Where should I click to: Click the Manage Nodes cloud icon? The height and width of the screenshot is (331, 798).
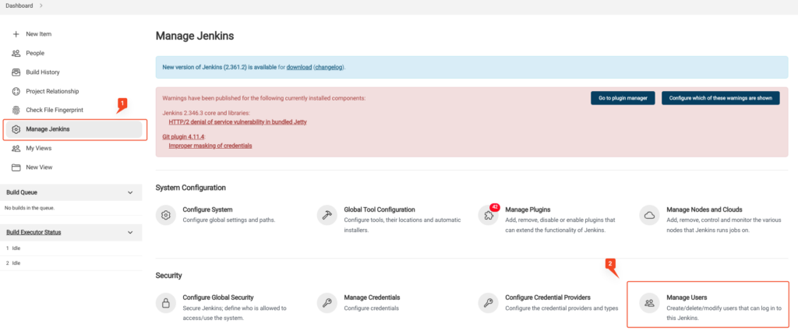(x=649, y=215)
